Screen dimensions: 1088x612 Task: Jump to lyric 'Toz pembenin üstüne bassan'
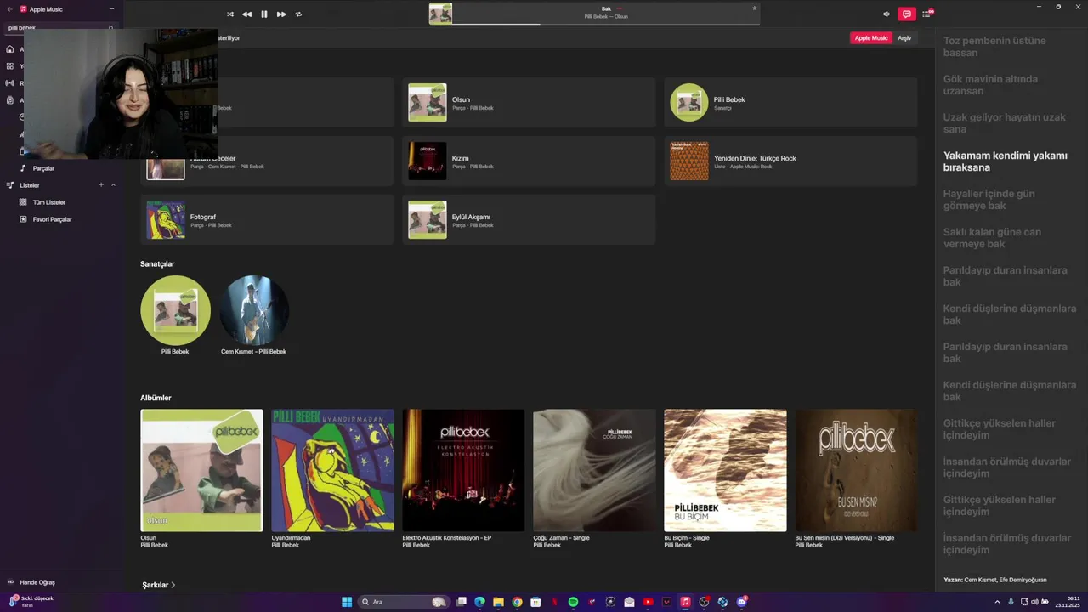(x=994, y=47)
